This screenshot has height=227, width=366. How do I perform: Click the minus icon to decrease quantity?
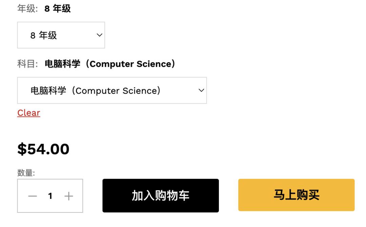click(x=32, y=196)
